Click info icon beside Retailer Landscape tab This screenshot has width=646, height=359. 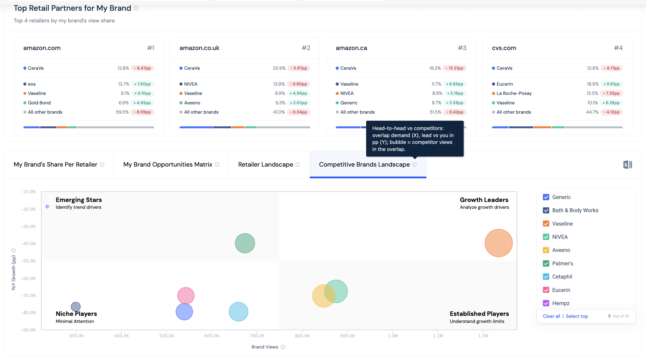pyautogui.click(x=298, y=165)
